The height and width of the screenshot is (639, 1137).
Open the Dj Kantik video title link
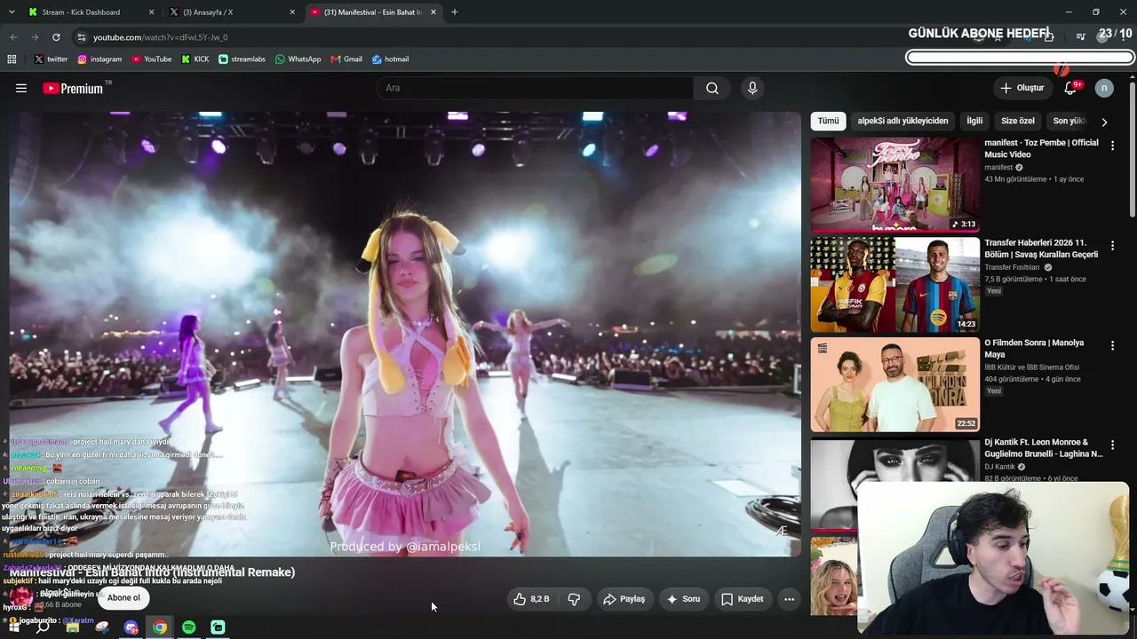point(1043,448)
